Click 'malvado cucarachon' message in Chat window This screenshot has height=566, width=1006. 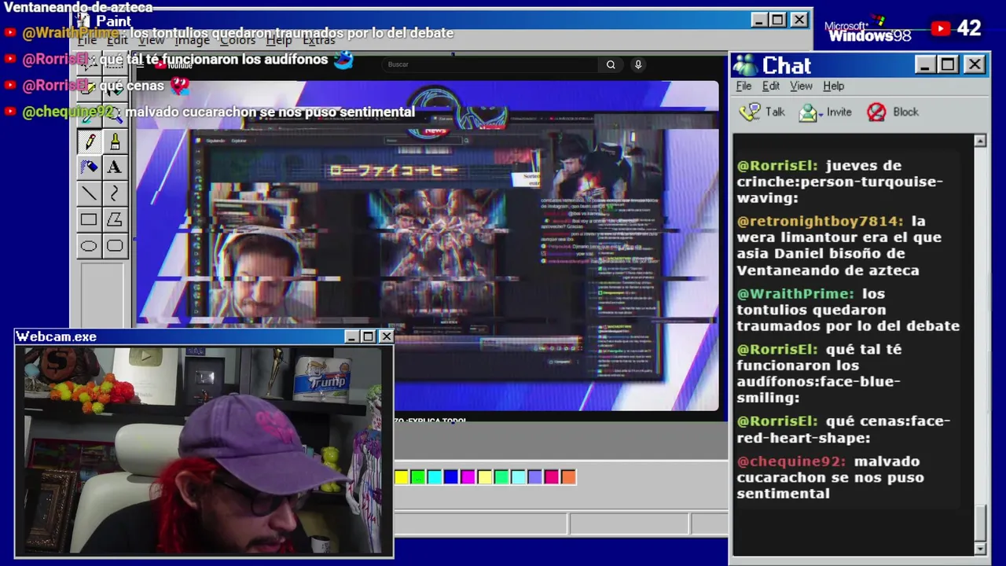coord(830,477)
